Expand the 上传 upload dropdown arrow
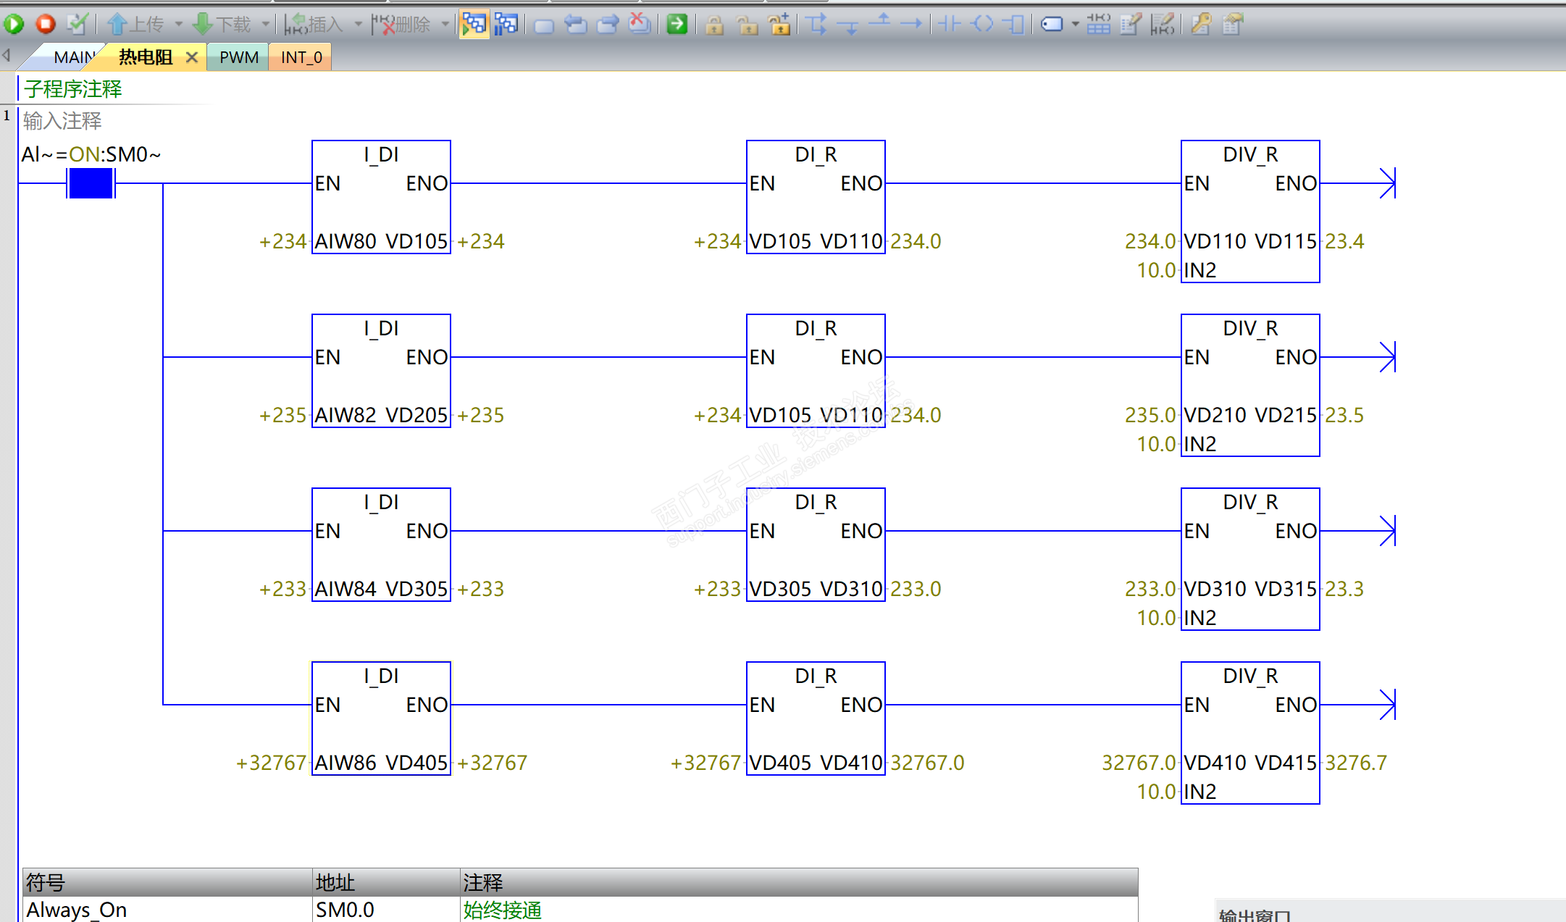 [x=178, y=25]
